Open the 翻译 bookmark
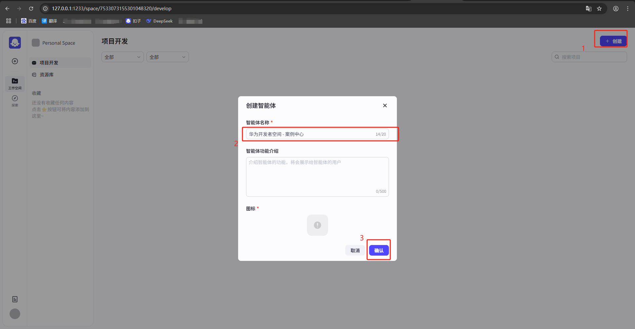Screen dimensions: 635x329 49,21
